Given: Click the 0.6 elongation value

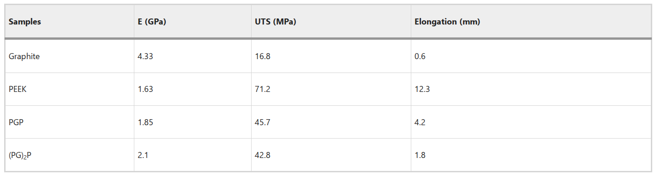Looking at the screenshot, I should pyautogui.click(x=420, y=56).
